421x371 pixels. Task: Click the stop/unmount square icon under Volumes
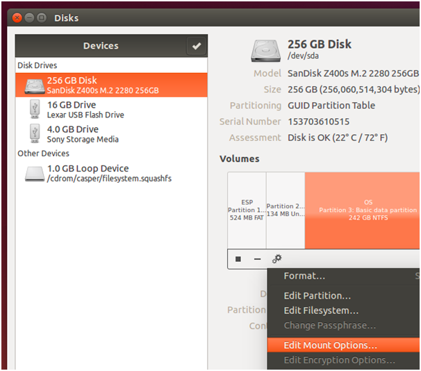pyautogui.click(x=238, y=258)
